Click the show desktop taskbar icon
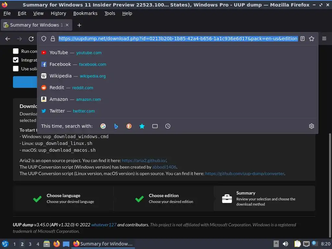Screen dimensions: 332x249 66,244
